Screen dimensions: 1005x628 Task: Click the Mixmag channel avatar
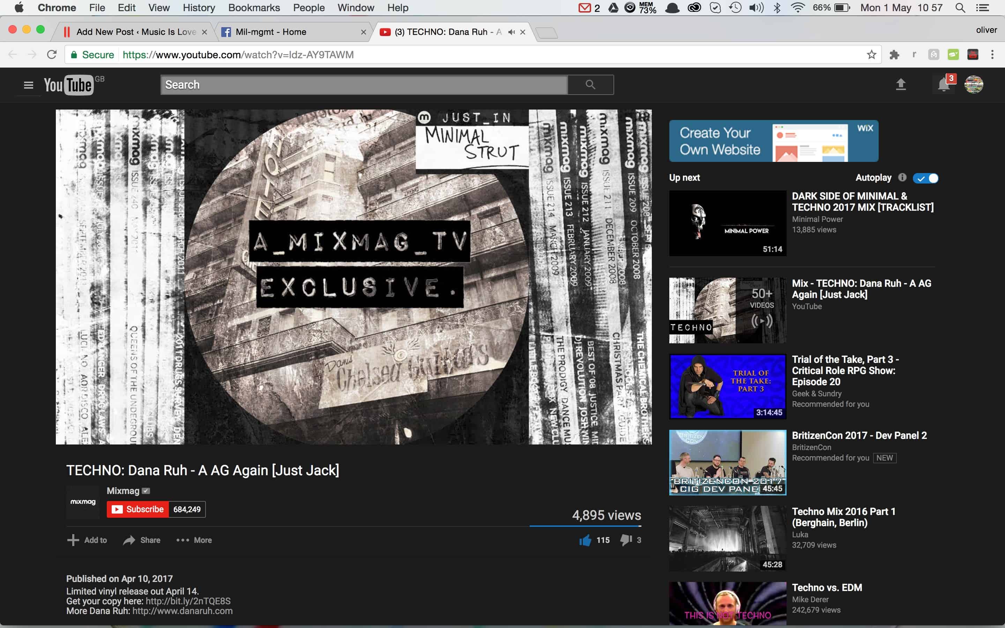(83, 502)
